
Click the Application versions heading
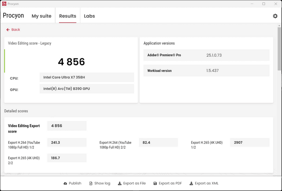pos(159,43)
